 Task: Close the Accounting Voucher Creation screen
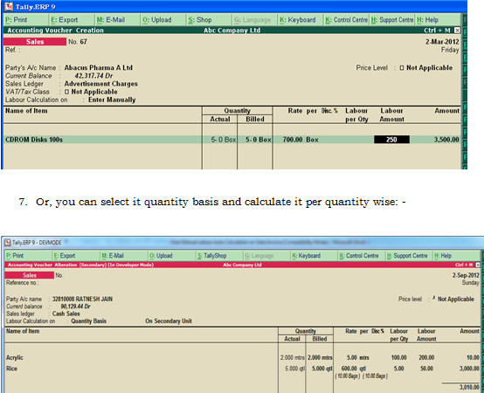click(457, 31)
